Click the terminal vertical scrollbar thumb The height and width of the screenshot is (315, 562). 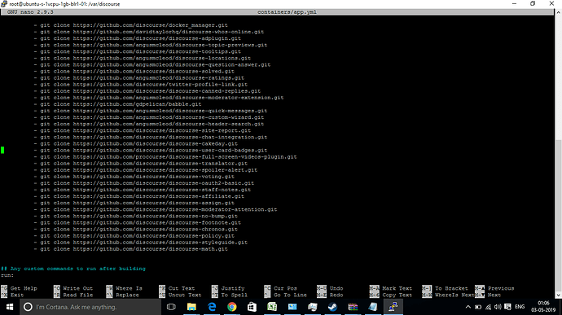[x=559, y=216]
